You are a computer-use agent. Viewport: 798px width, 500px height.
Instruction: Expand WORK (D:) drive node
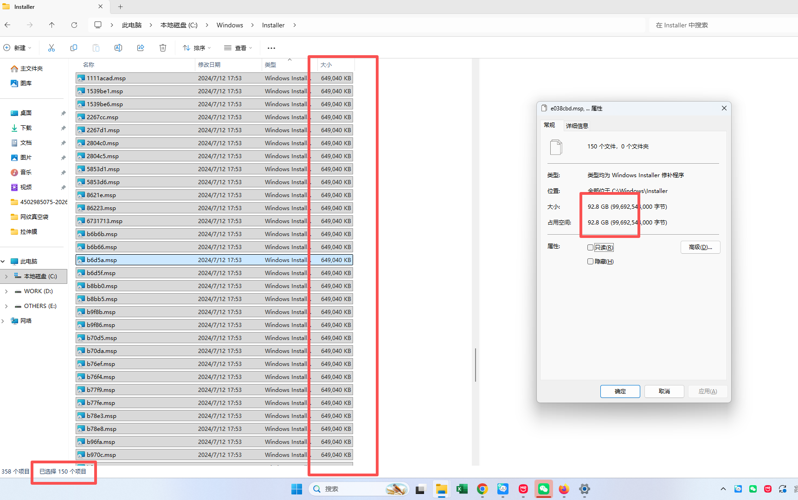[6, 291]
